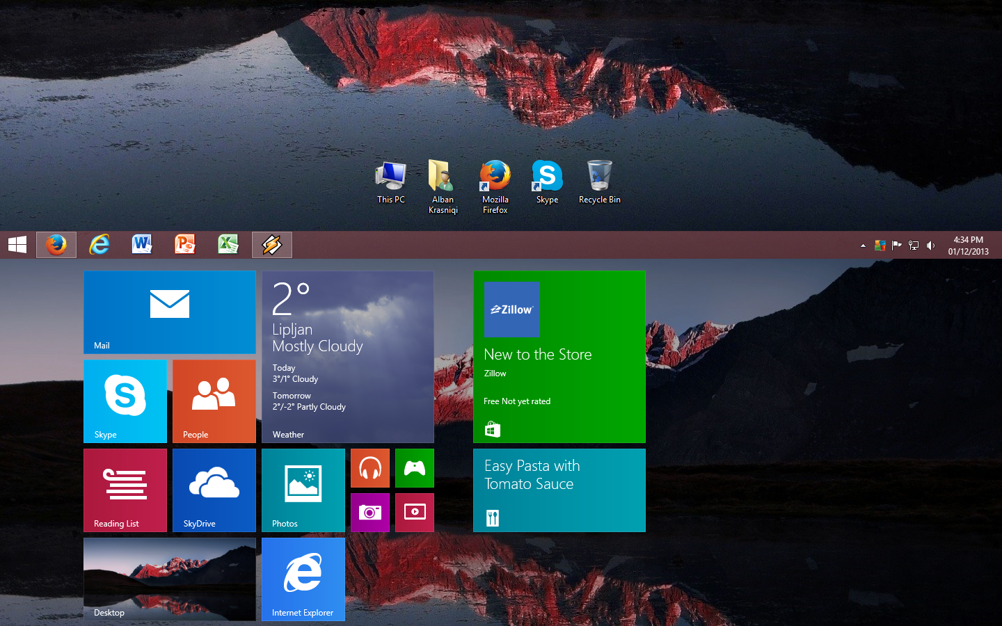
Task: Open PowerPoint from the taskbar
Action: [186, 245]
